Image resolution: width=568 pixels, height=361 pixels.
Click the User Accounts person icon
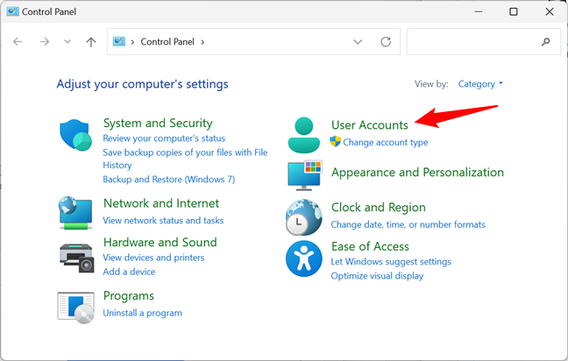pos(304,134)
